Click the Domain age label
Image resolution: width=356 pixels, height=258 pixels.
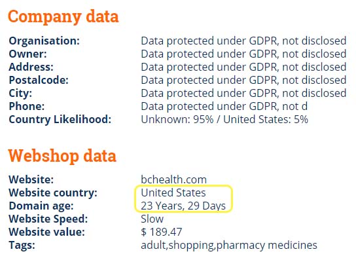tap(41, 206)
